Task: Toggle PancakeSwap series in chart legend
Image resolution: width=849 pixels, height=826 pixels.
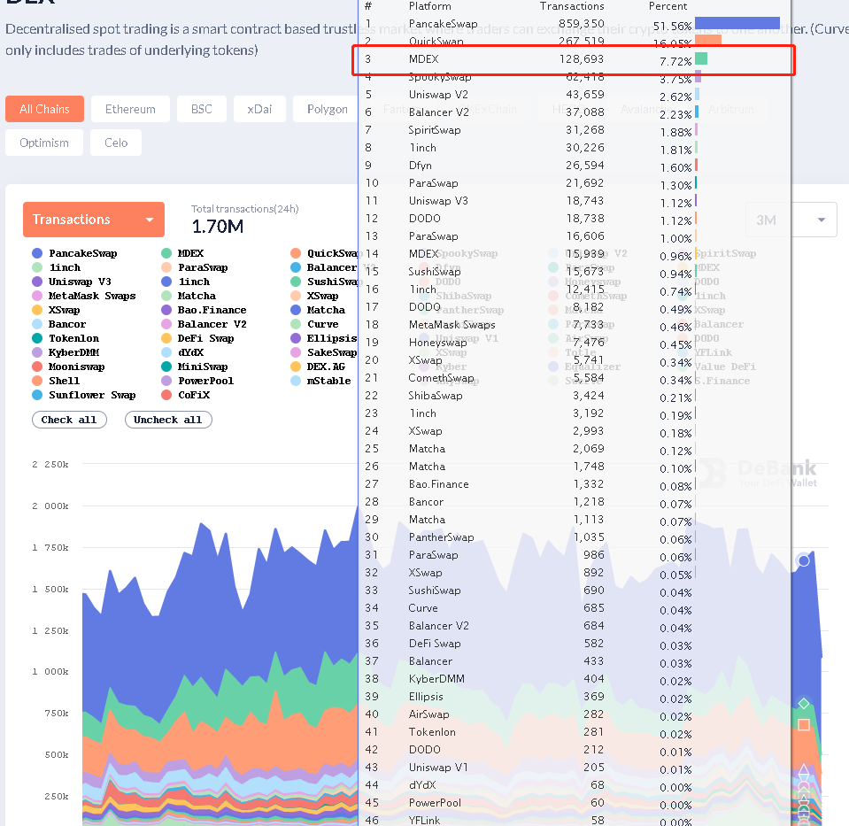Action: [x=74, y=253]
